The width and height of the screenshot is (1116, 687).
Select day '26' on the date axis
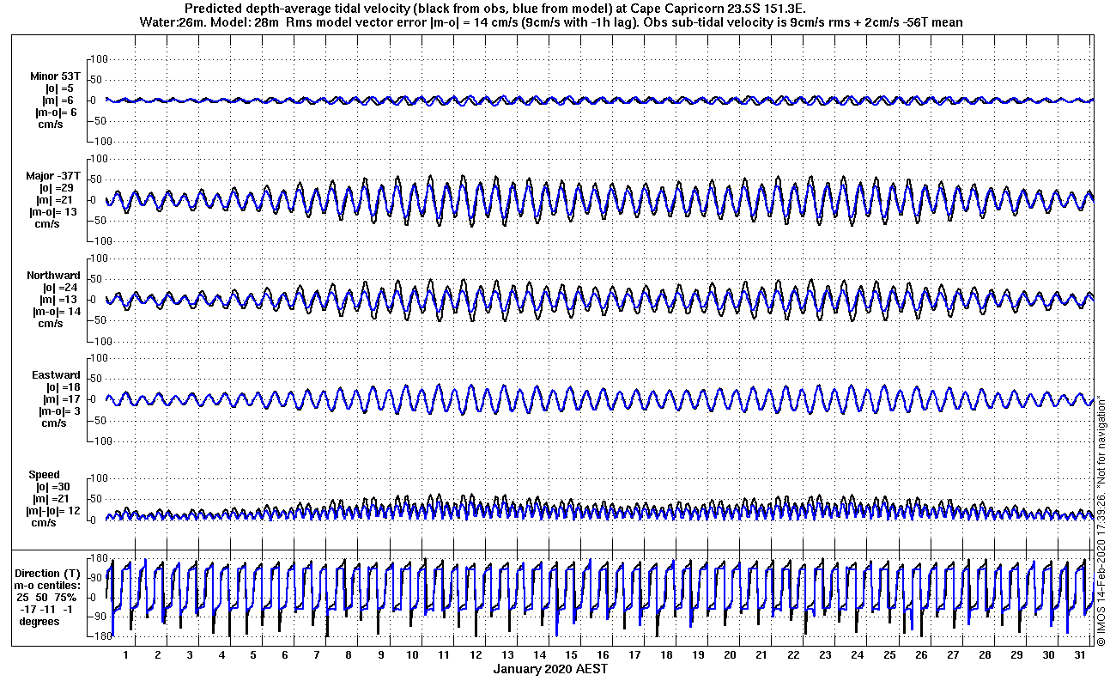pos(921,655)
